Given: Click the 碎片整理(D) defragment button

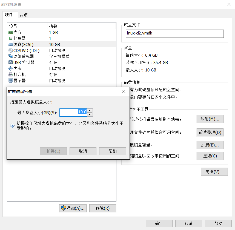Looking at the screenshot, I should 210,132.
